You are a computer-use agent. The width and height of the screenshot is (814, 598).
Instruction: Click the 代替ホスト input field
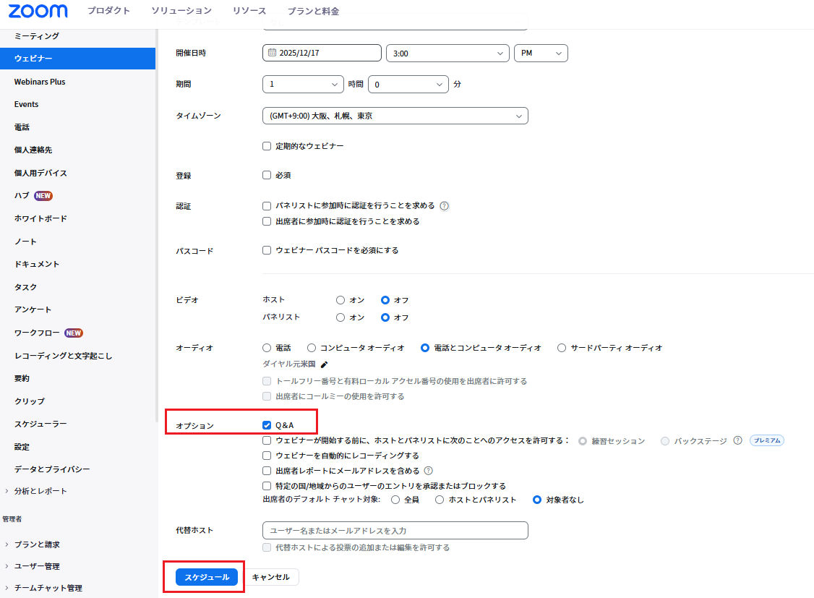(x=395, y=531)
